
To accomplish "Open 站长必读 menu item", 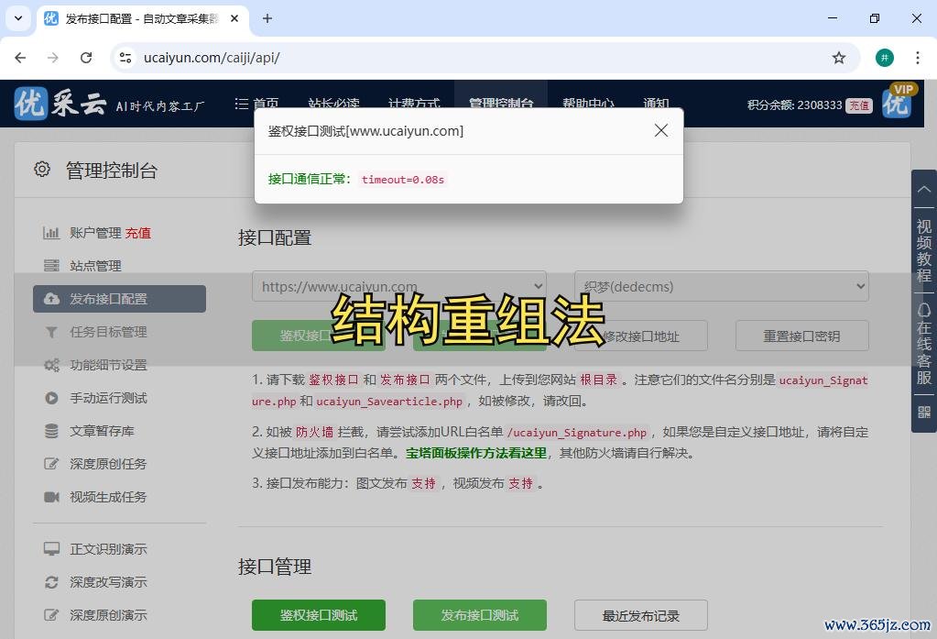I will pyautogui.click(x=334, y=104).
